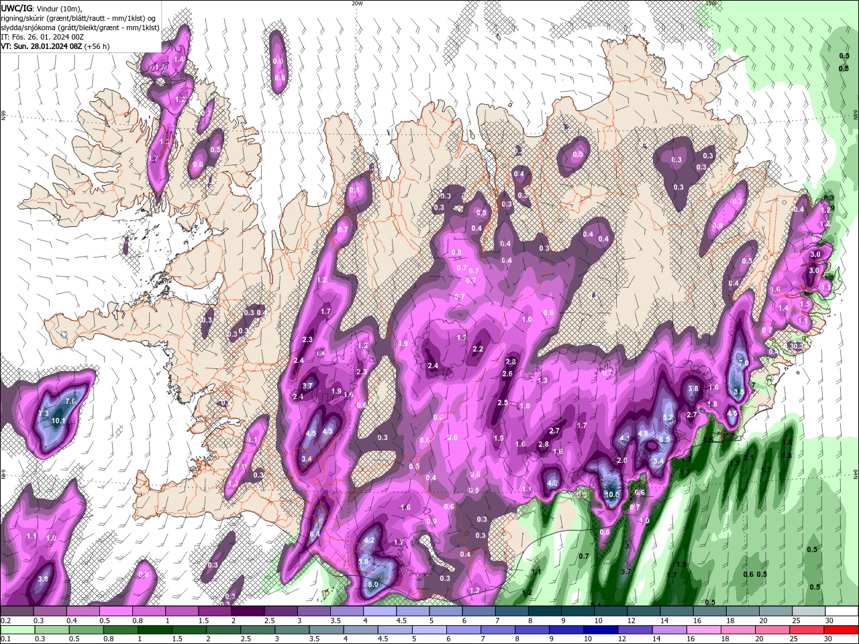859x644 pixels.
Task: Select the bright red swatch above 30 in lower legend
Action: pos(842,630)
